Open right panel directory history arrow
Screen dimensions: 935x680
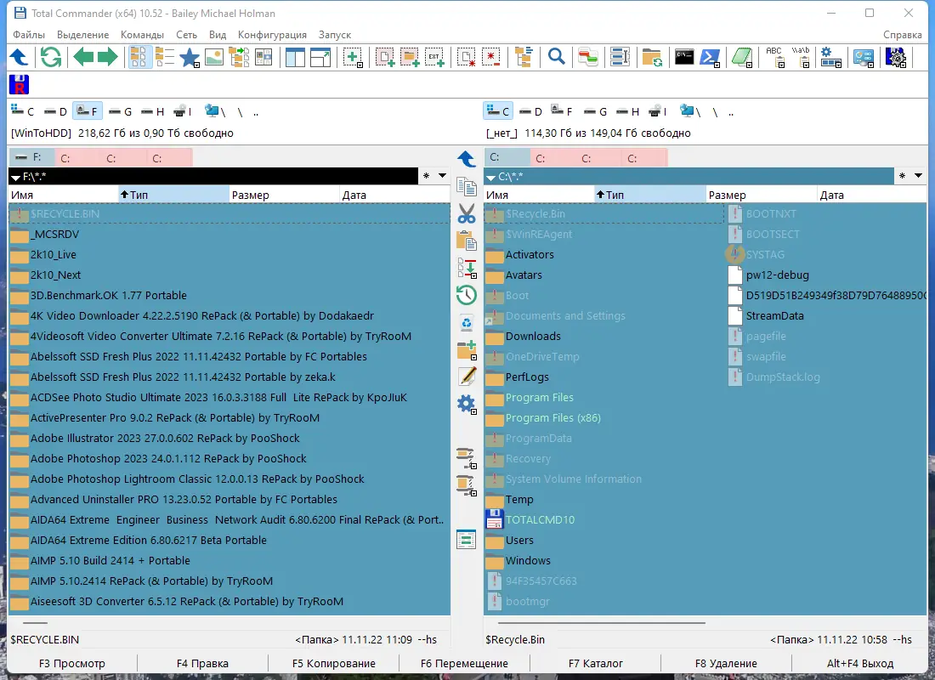tap(918, 176)
